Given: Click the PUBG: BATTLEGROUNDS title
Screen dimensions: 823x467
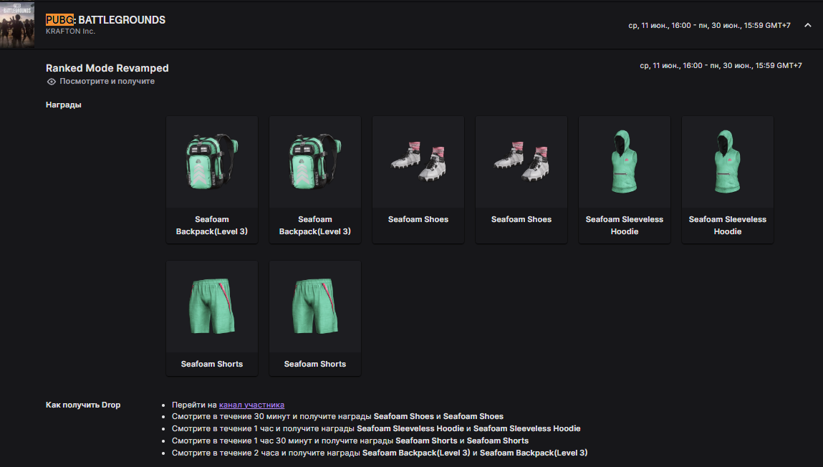Looking at the screenshot, I should pos(105,20).
